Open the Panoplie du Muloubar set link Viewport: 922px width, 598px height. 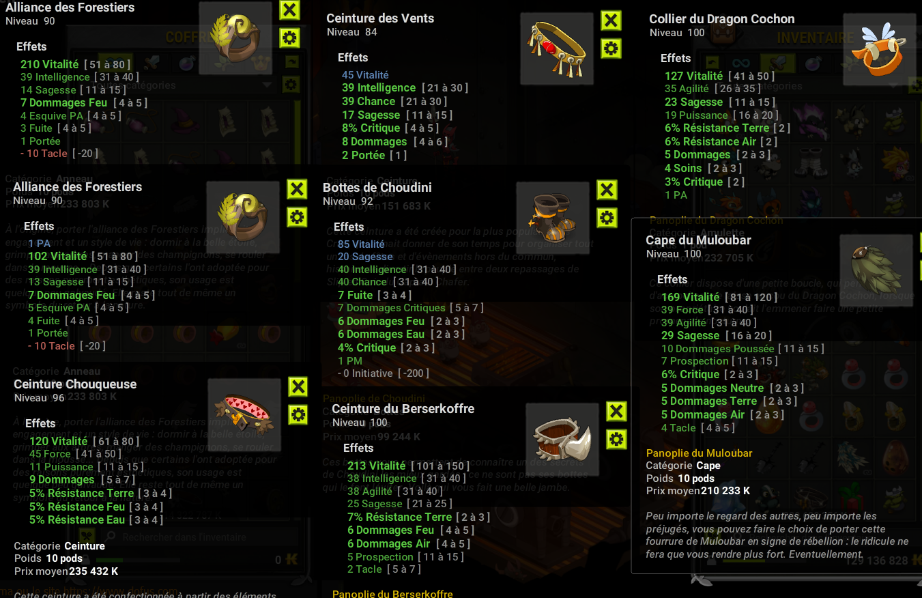click(700, 453)
